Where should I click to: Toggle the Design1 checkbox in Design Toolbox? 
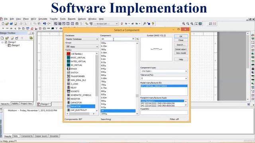[6, 42]
